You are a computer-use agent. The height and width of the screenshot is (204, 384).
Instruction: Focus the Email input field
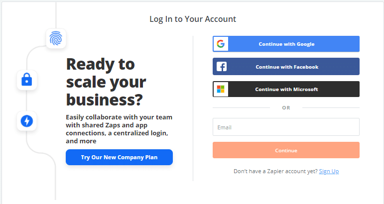tap(286, 127)
